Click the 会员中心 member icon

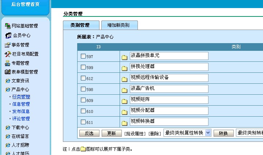(x=8, y=35)
